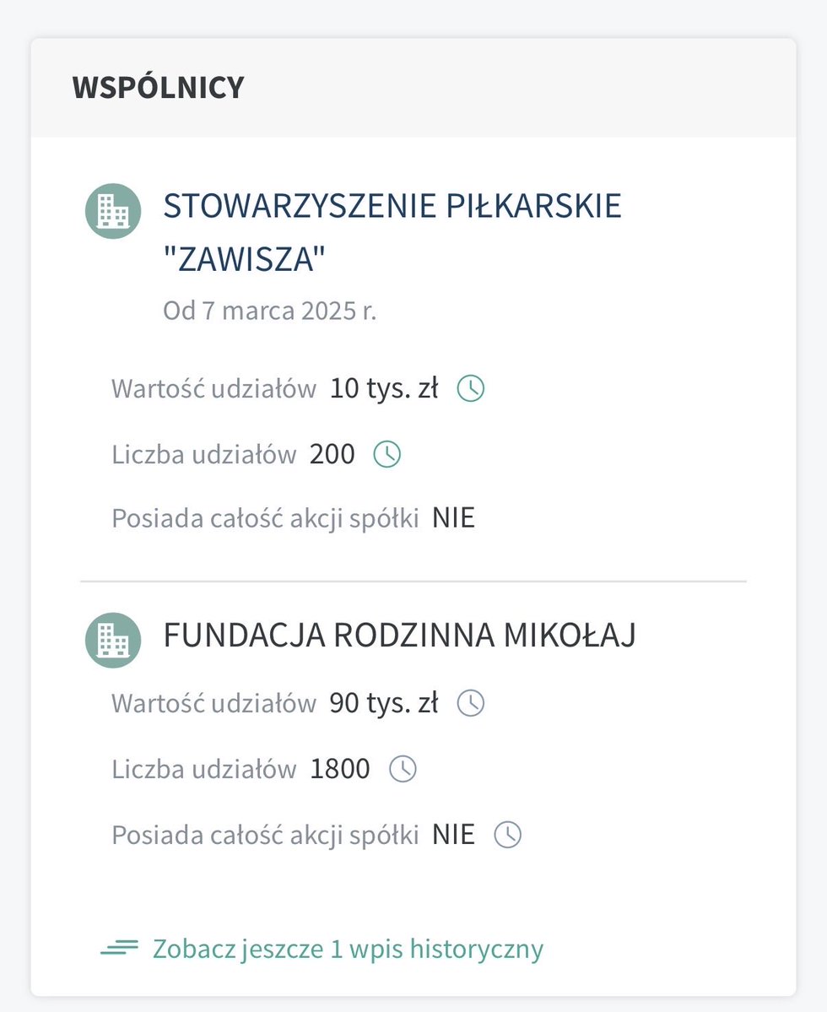The height and width of the screenshot is (1012, 827).
Task: Open history clock next to 10 tys. zł
Action: click(471, 388)
